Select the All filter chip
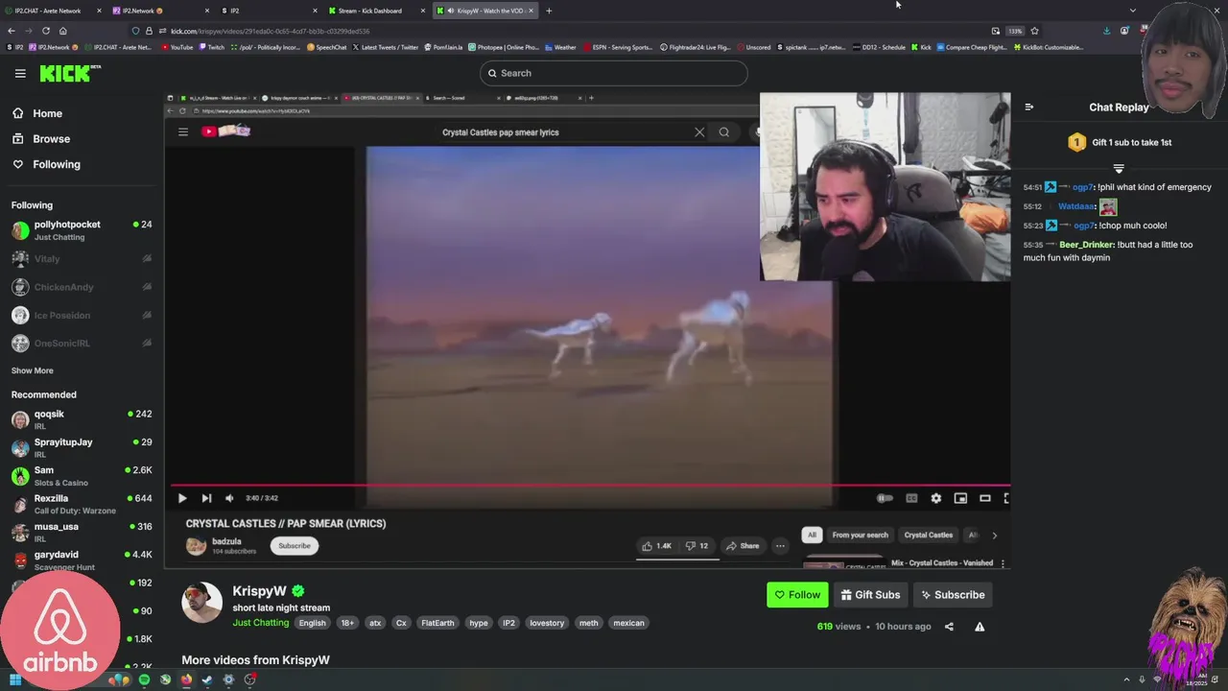The image size is (1228, 691). point(812,535)
